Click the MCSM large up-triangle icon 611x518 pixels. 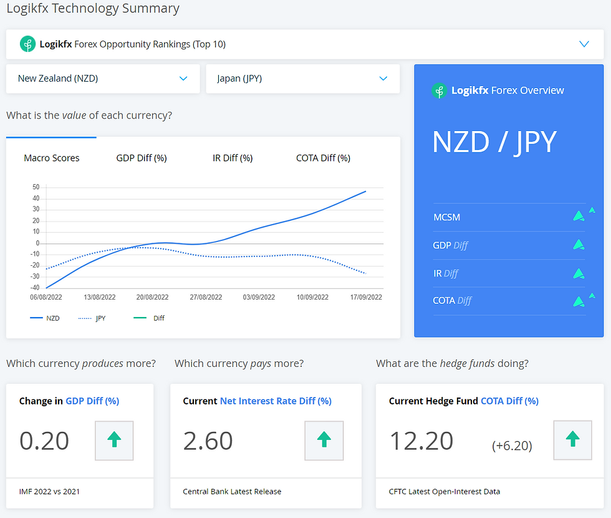[x=579, y=216]
